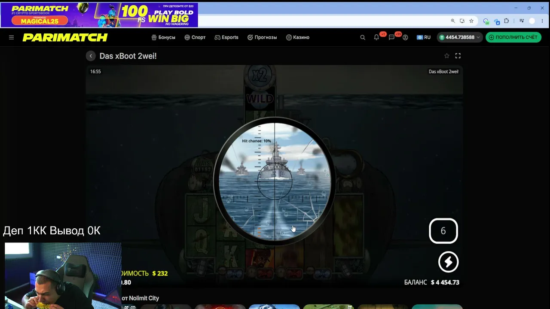
Task: Click the Пополнить счёт deposit button
Action: 513,37
